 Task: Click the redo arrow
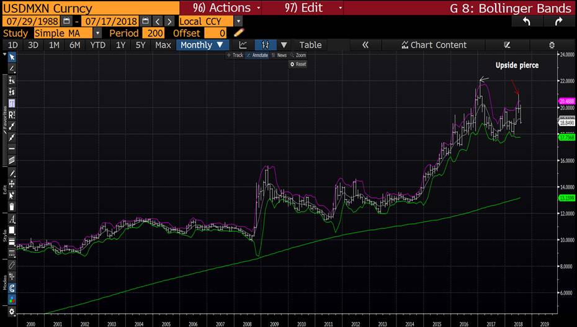558,21
